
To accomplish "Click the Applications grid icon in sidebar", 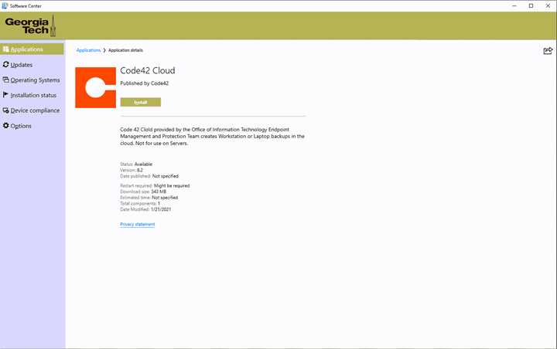I will point(6,49).
